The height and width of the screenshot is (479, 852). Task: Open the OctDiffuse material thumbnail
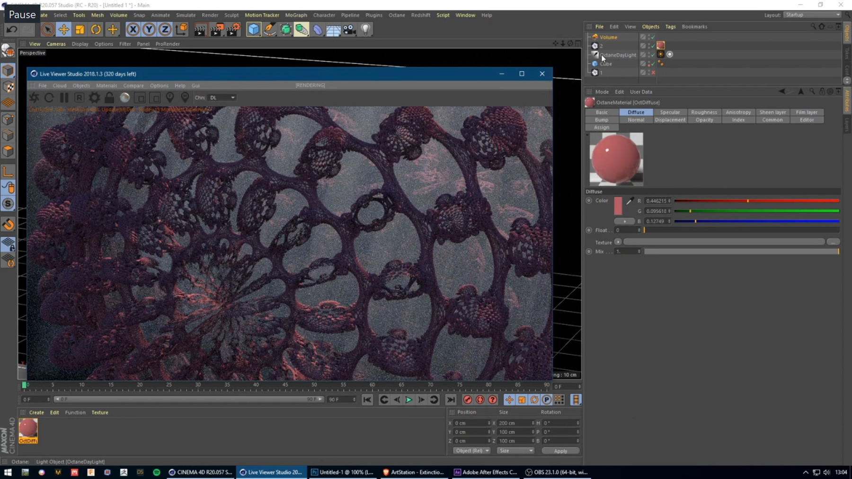point(28,428)
